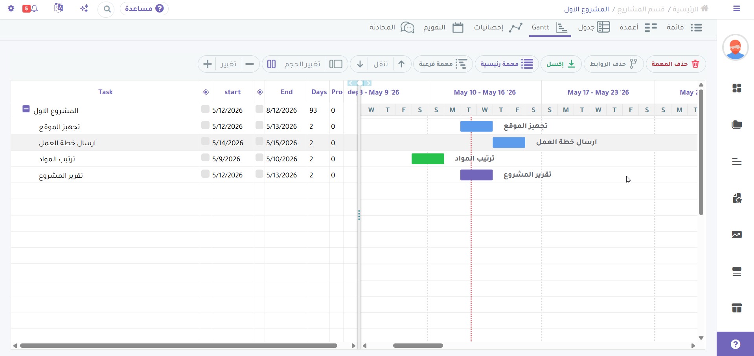Zoom out with minus icon

click(250, 64)
